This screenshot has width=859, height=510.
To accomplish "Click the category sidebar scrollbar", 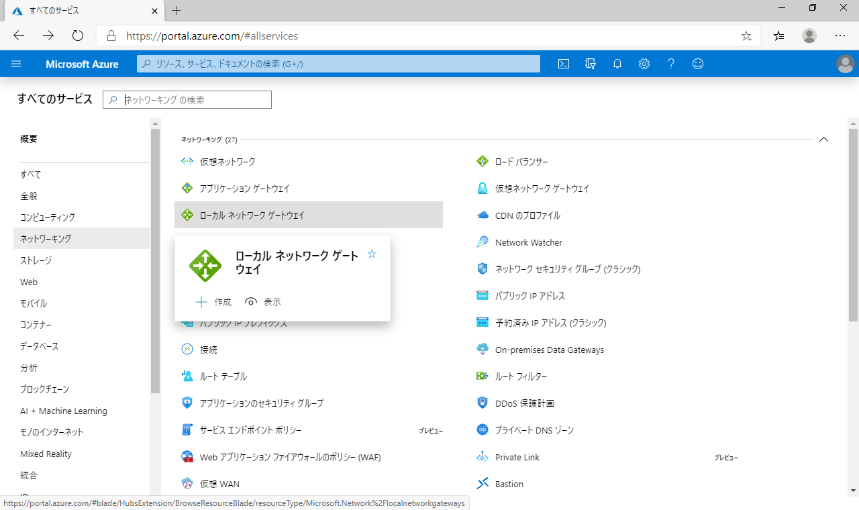I will click(156, 260).
